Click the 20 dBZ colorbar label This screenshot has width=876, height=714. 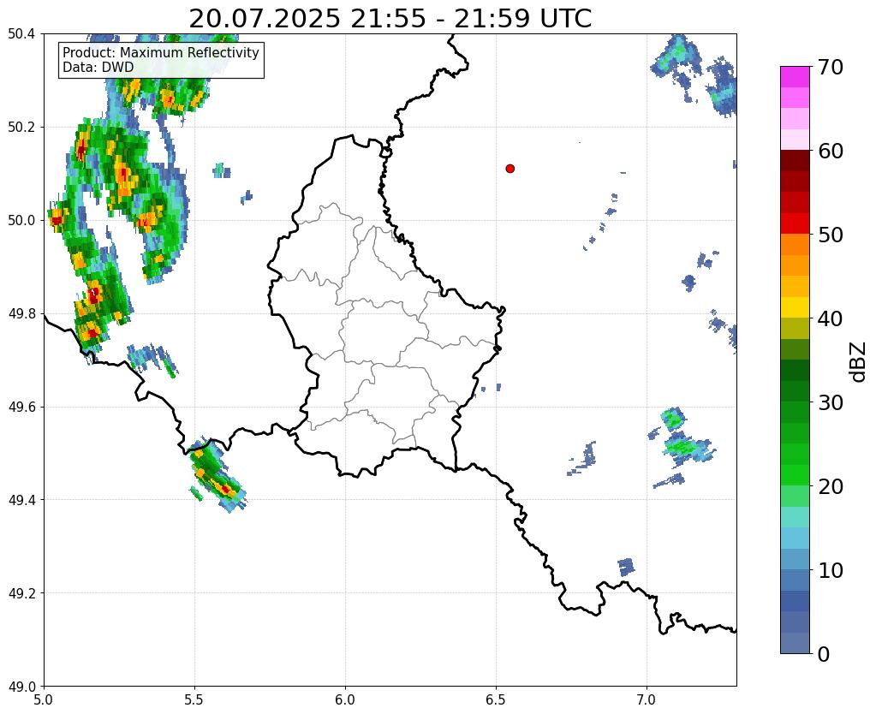pyautogui.click(x=830, y=486)
